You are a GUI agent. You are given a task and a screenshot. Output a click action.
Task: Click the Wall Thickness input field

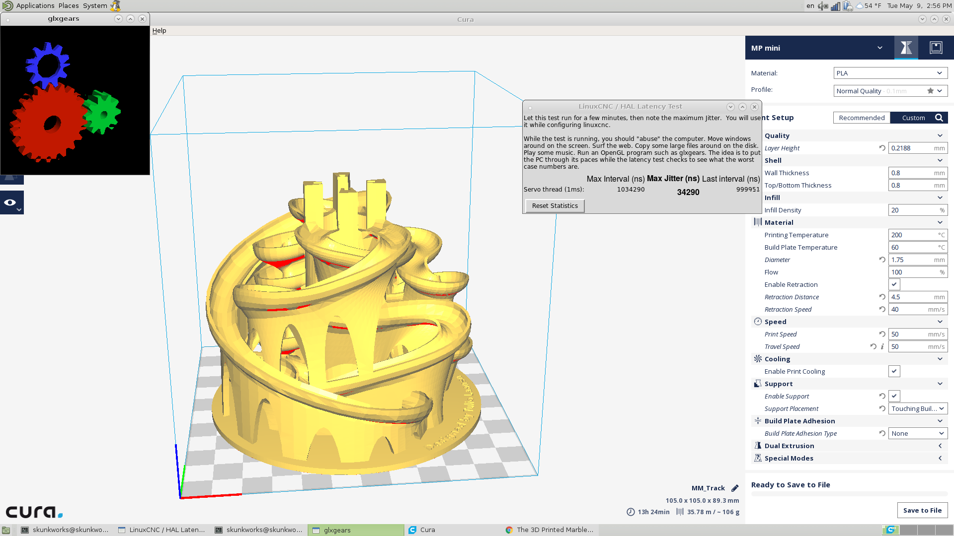pyautogui.click(x=918, y=173)
